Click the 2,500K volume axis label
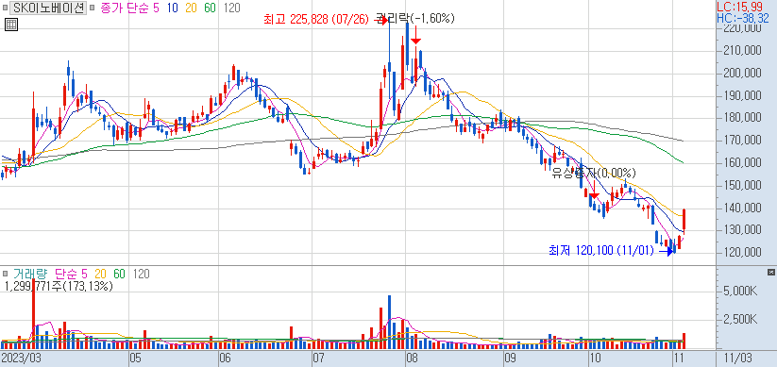Viewport: 777px width, 367px height. coord(740,319)
